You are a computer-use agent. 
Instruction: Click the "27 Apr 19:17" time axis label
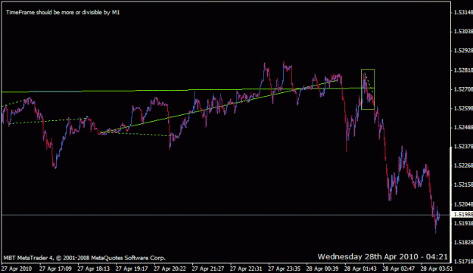click(132, 268)
